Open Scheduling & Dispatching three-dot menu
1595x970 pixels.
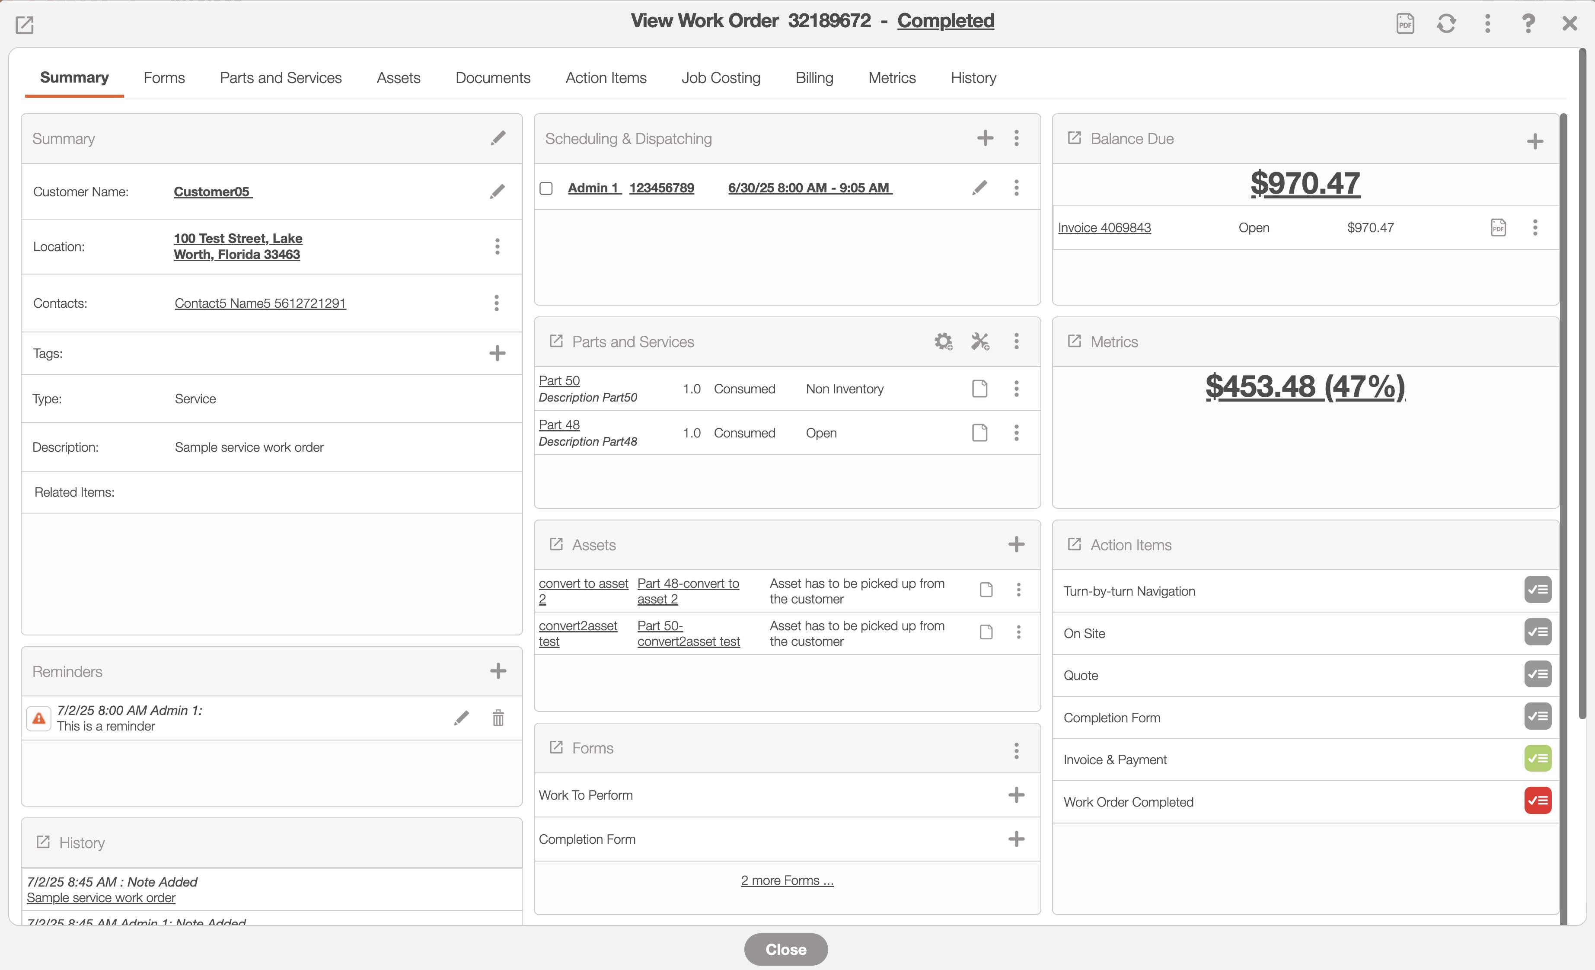coord(1016,138)
